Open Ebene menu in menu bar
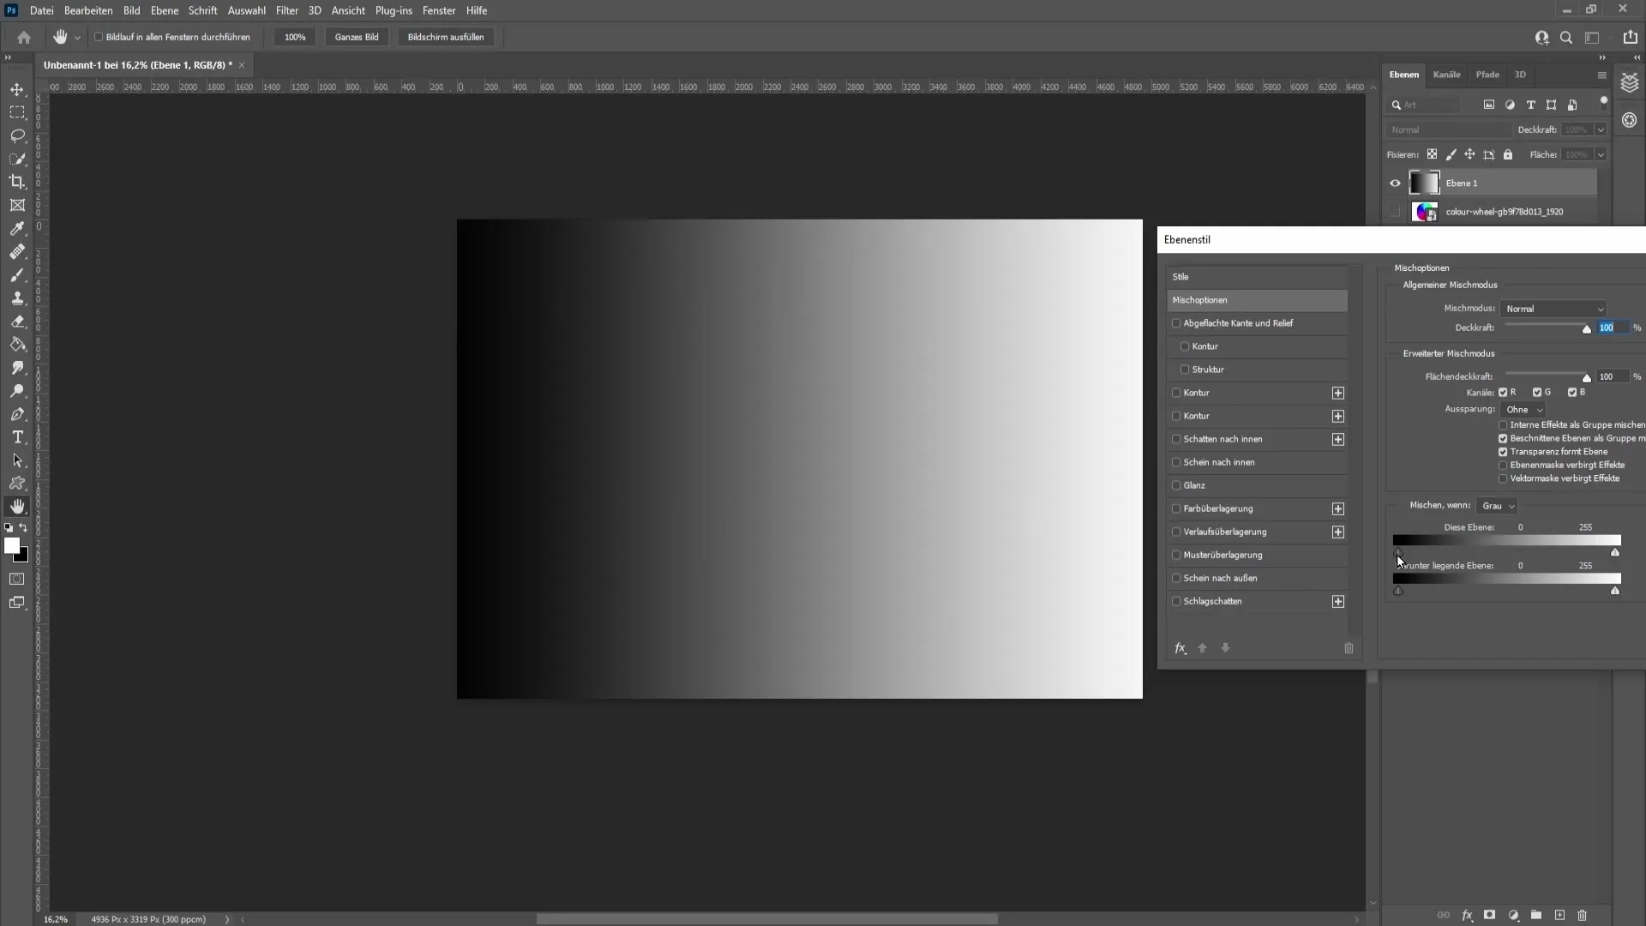 coord(162,10)
